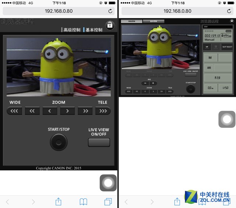Tap the key lock icon on left phone

(110, 25)
